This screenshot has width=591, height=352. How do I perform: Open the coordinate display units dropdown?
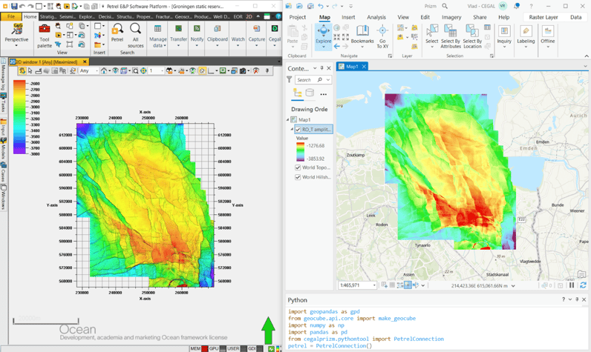pos(513,286)
